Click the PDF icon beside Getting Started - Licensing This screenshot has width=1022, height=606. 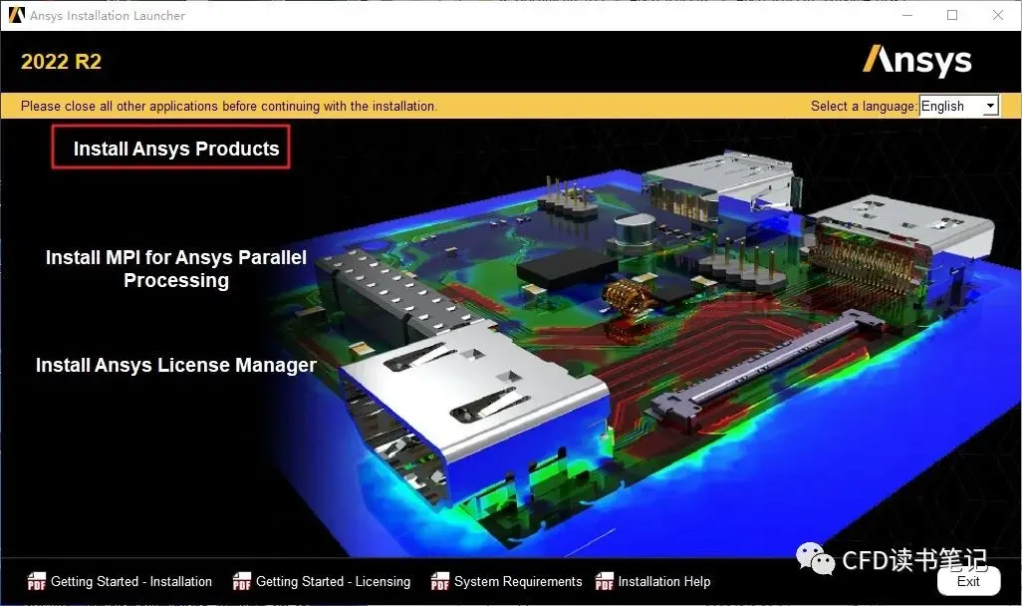(x=242, y=581)
